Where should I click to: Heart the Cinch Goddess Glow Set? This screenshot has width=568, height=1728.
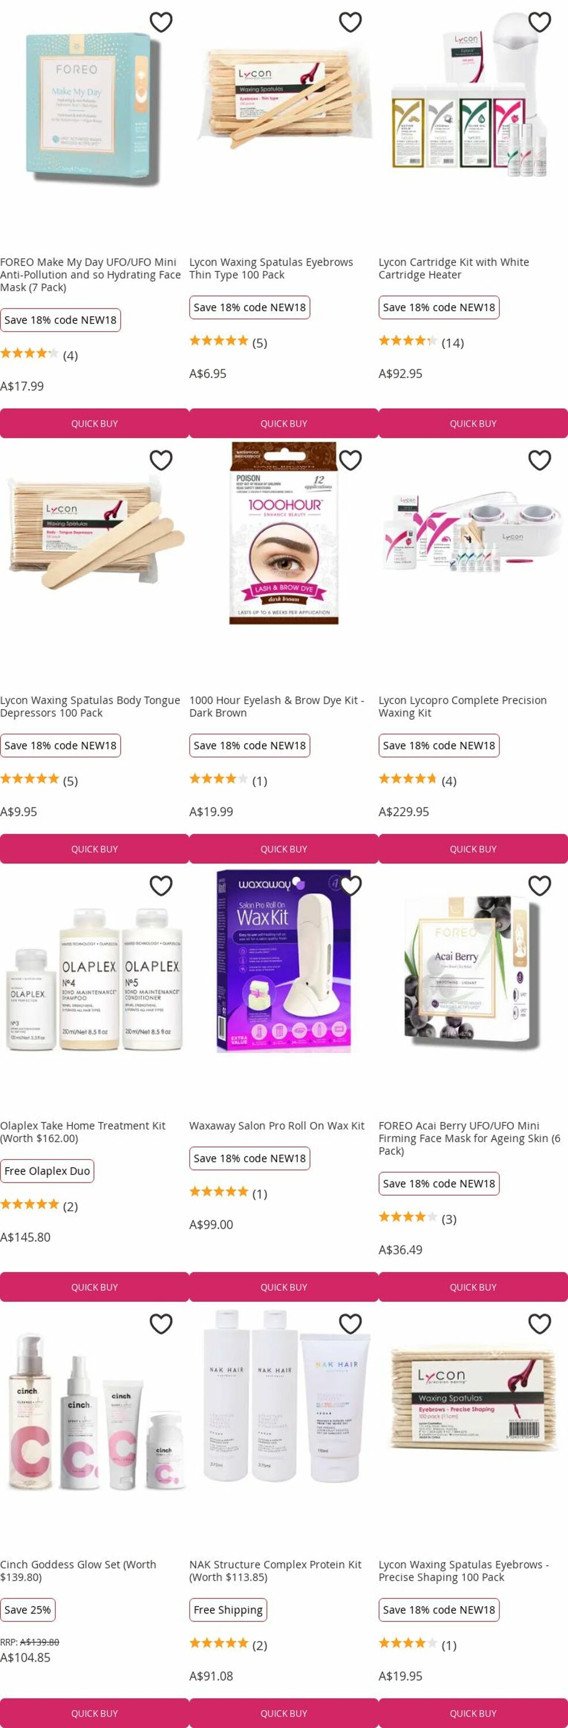click(161, 1324)
